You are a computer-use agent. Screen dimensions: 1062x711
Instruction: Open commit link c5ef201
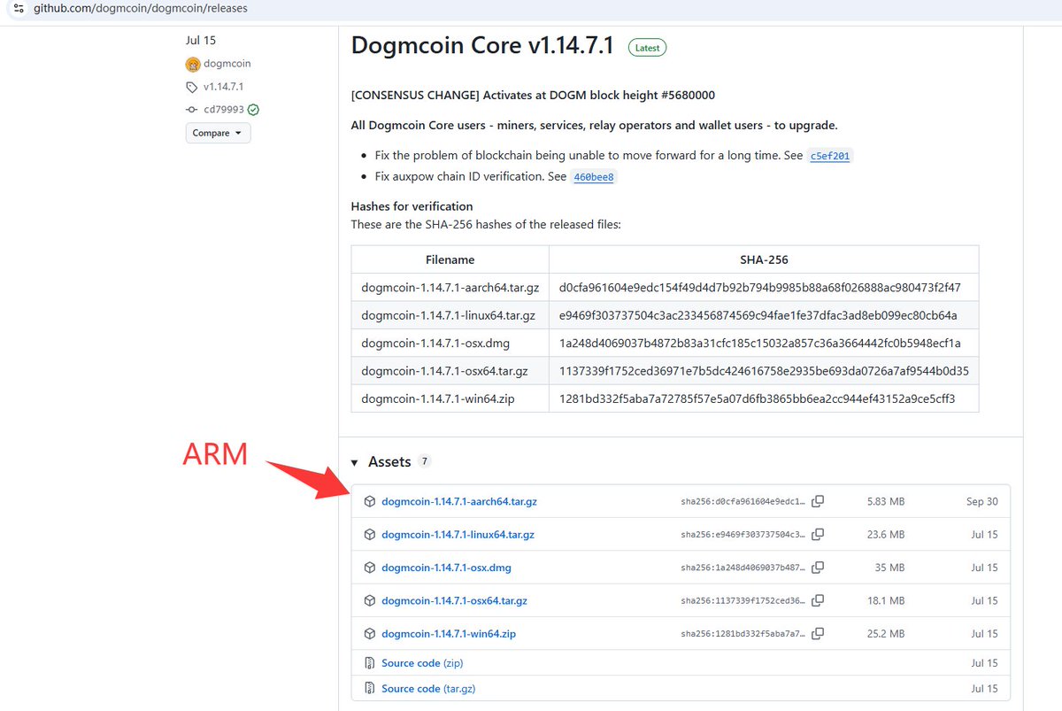click(x=830, y=156)
